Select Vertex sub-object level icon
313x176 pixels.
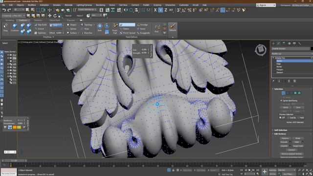click(x=284, y=93)
